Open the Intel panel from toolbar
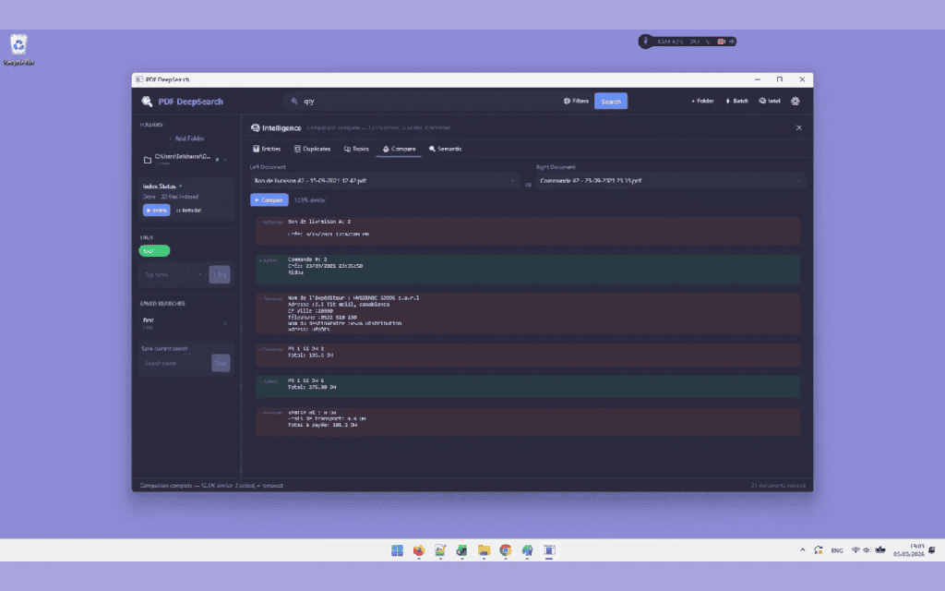 point(770,102)
